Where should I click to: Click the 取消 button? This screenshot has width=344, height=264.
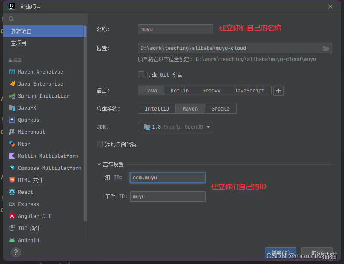[317, 253]
